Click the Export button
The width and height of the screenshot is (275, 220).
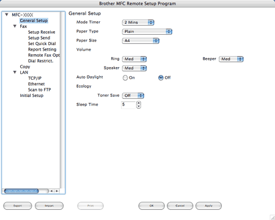(18, 206)
